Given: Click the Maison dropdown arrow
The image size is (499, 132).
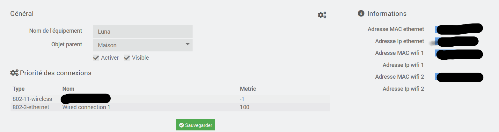Looking at the screenshot, I should click(187, 44).
